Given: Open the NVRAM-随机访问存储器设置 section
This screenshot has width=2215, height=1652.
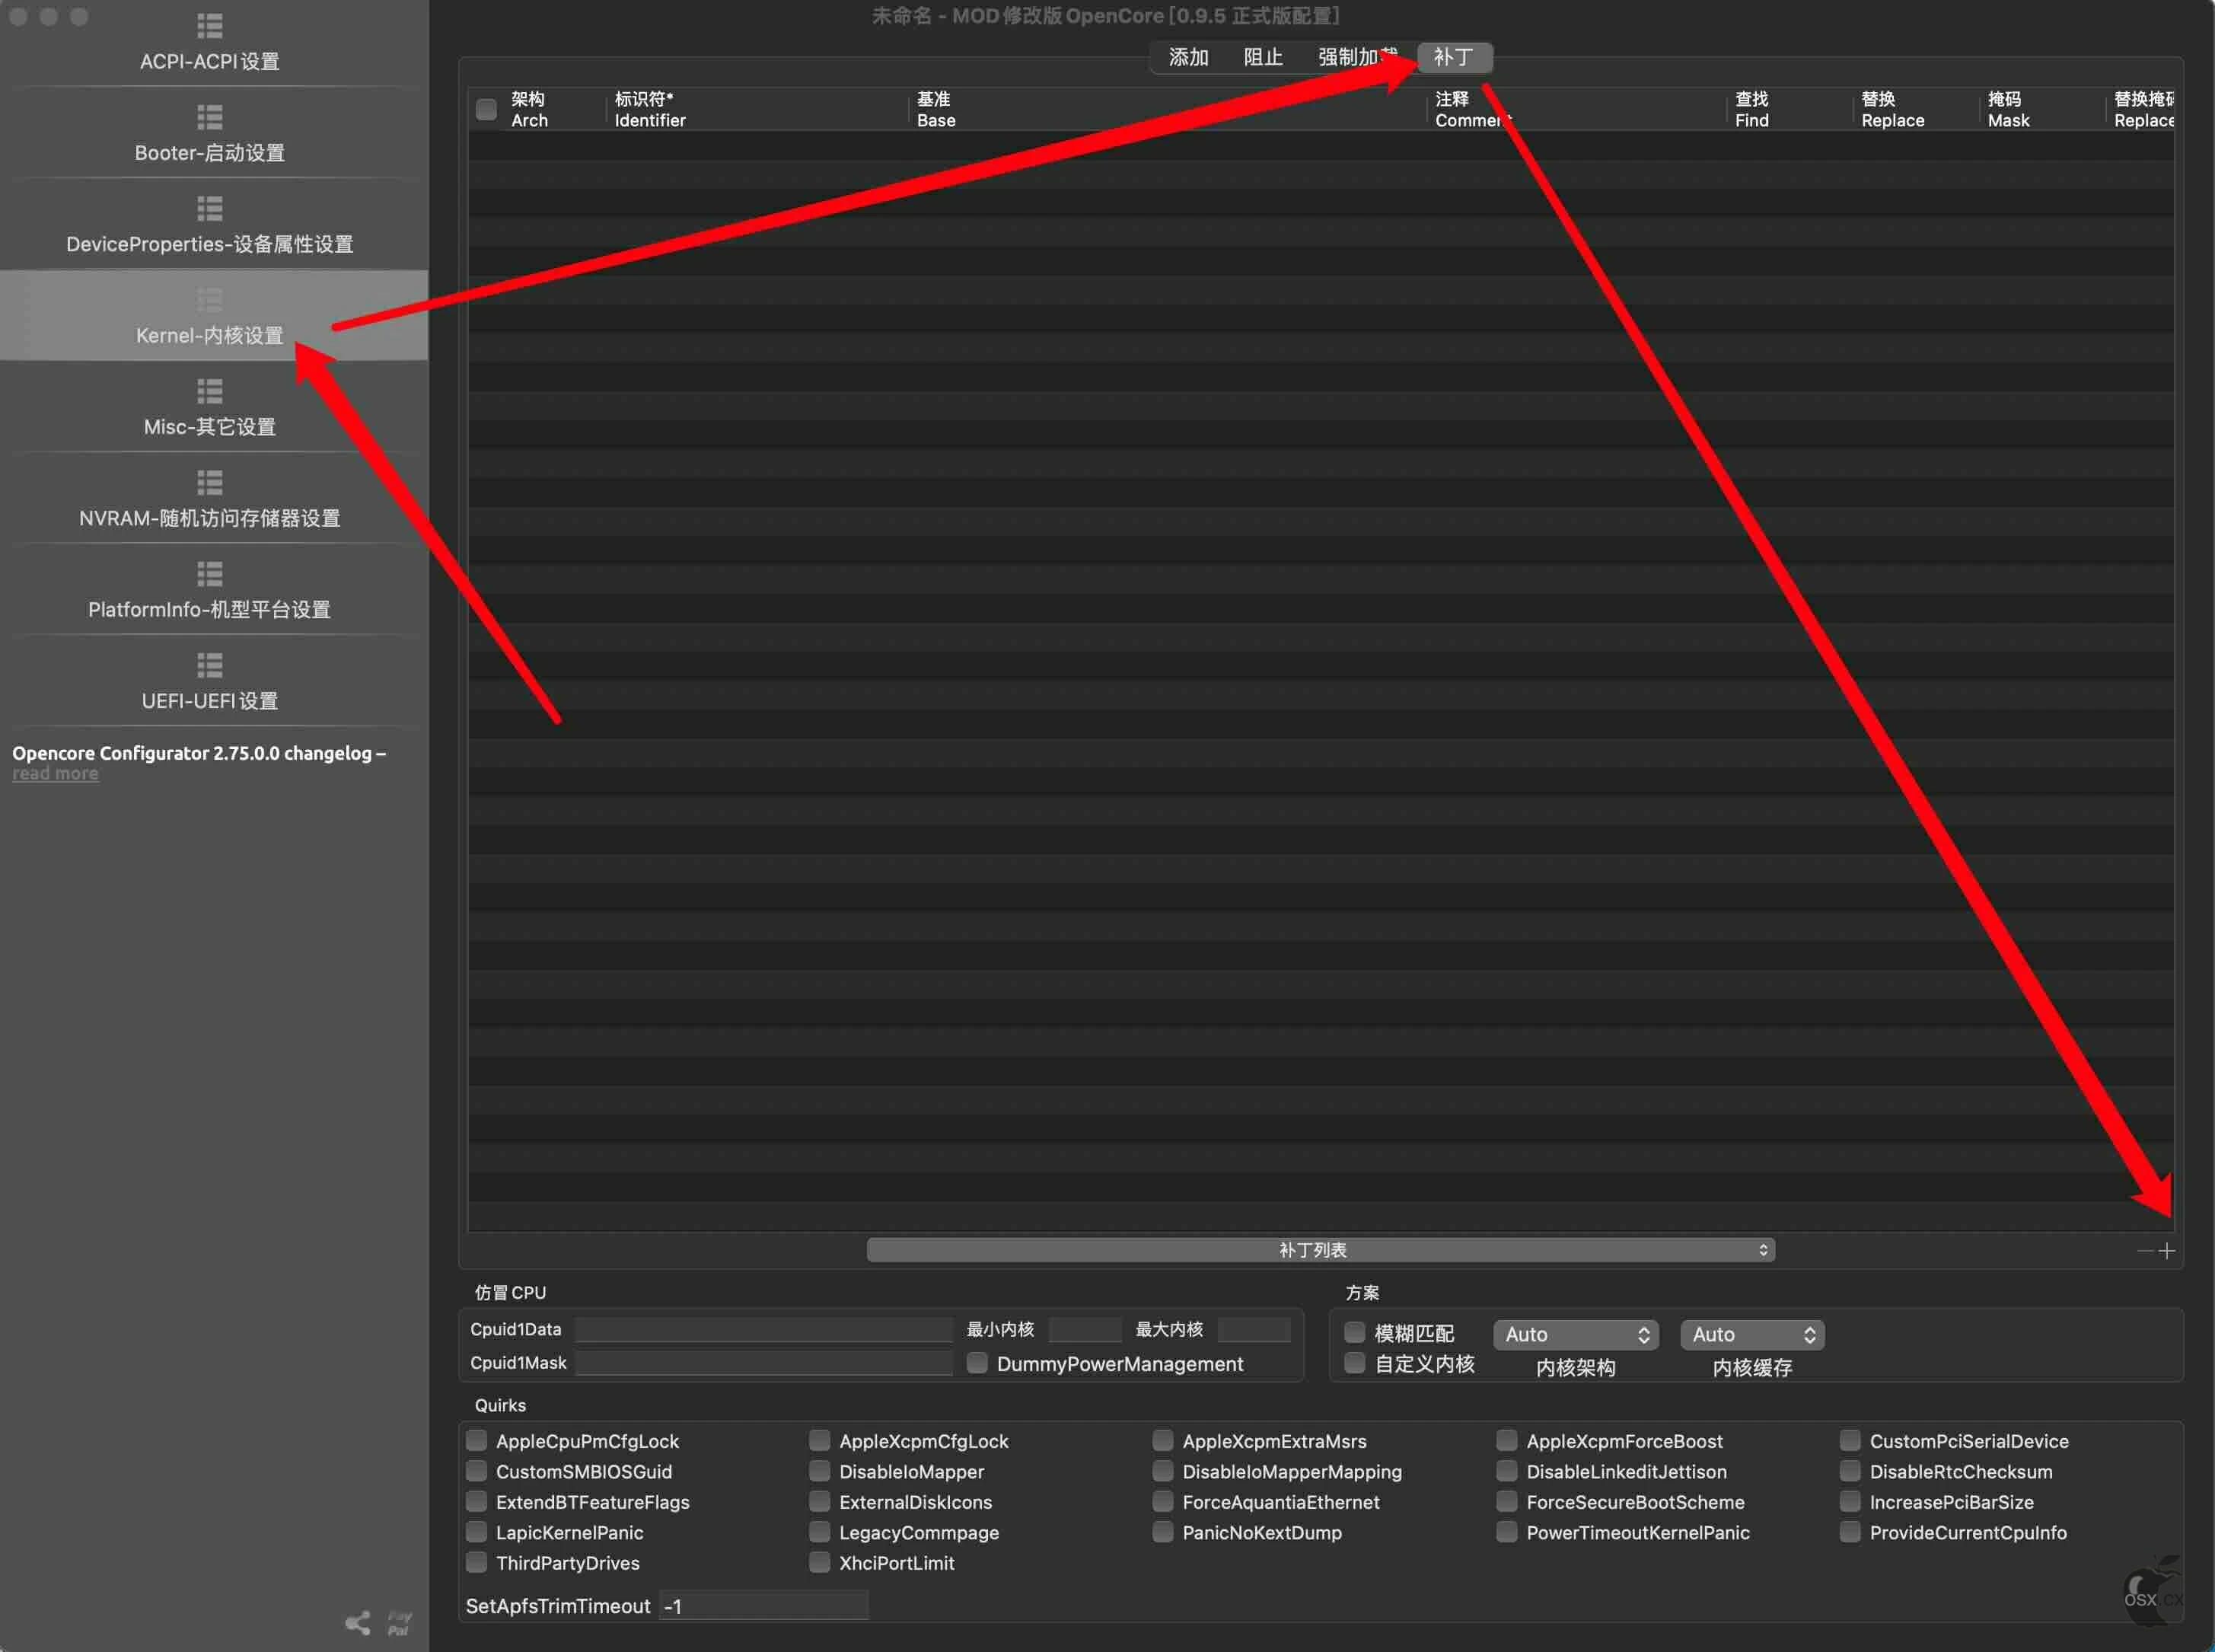Looking at the screenshot, I should (210, 499).
